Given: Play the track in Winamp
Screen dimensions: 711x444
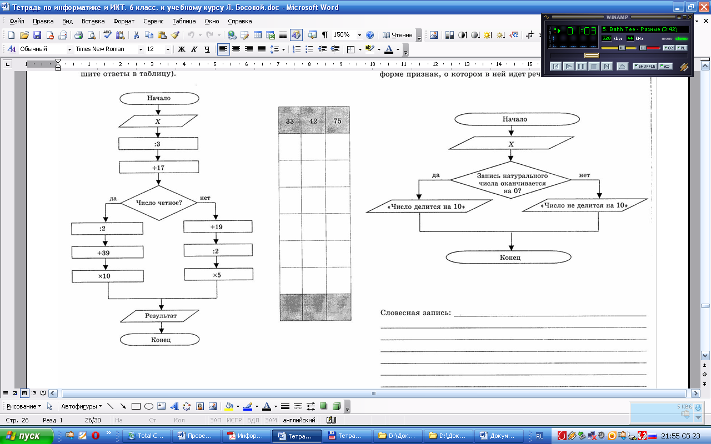Looking at the screenshot, I should [x=568, y=66].
